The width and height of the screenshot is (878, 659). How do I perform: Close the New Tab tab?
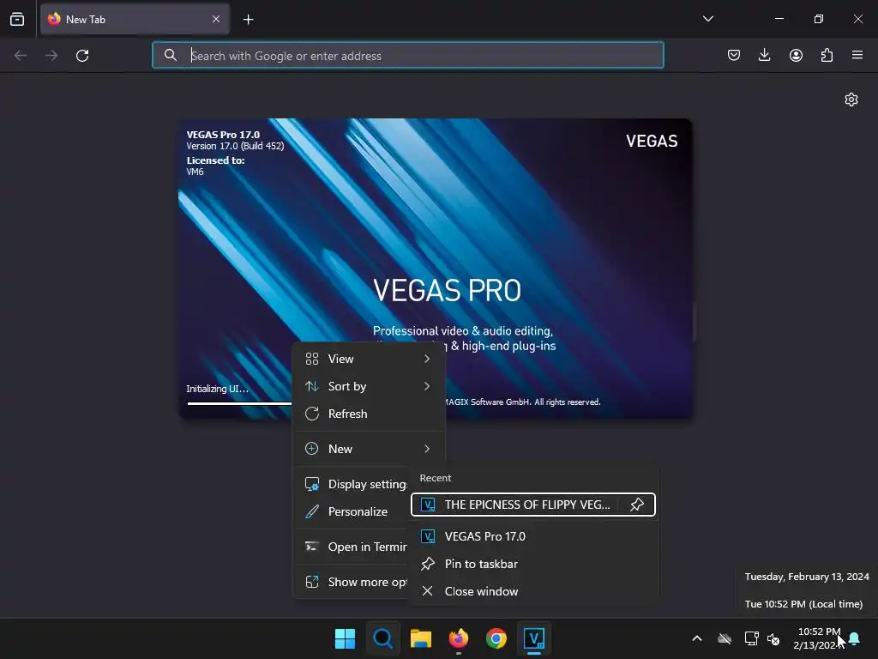(x=215, y=19)
